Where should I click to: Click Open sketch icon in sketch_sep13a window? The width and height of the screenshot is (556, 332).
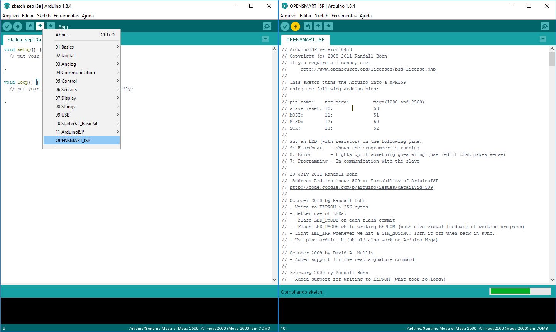(x=40, y=26)
